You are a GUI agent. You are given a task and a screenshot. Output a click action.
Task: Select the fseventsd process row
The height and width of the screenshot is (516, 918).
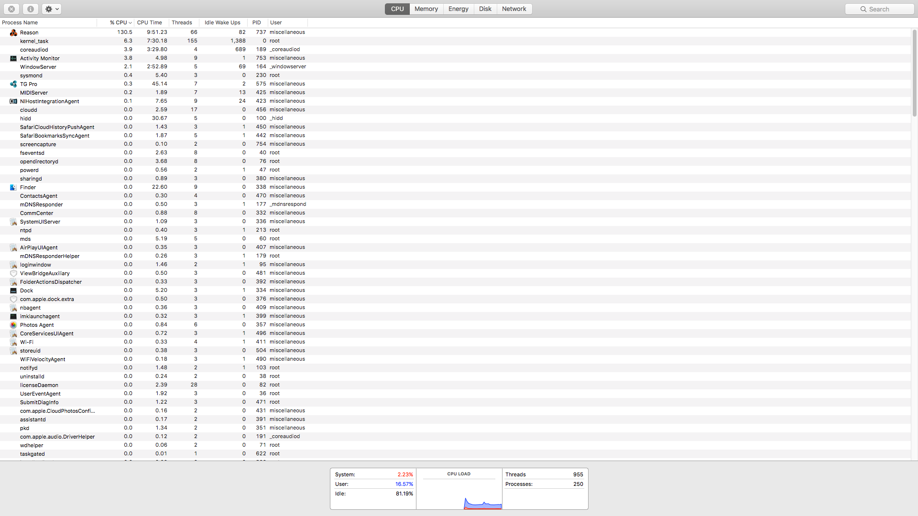[x=455, y=153]
